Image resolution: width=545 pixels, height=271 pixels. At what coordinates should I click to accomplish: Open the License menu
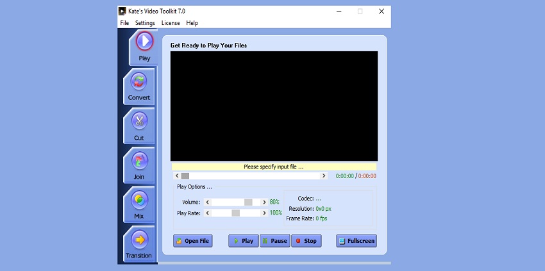[171, 23]
